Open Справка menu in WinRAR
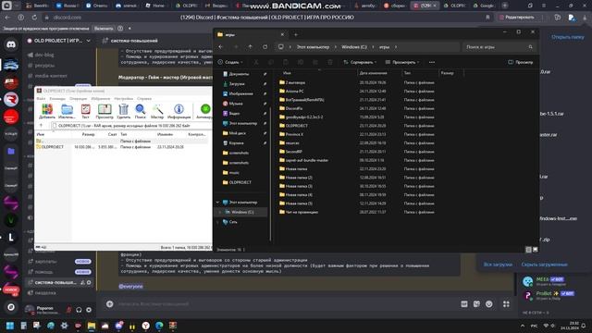Screen dimensions: 592x333 (144, 99)
